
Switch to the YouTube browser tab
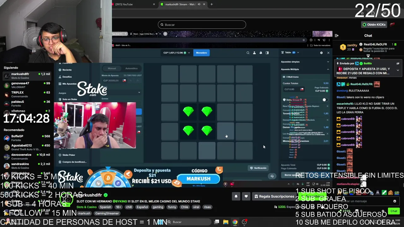click(x=133, y=4)
